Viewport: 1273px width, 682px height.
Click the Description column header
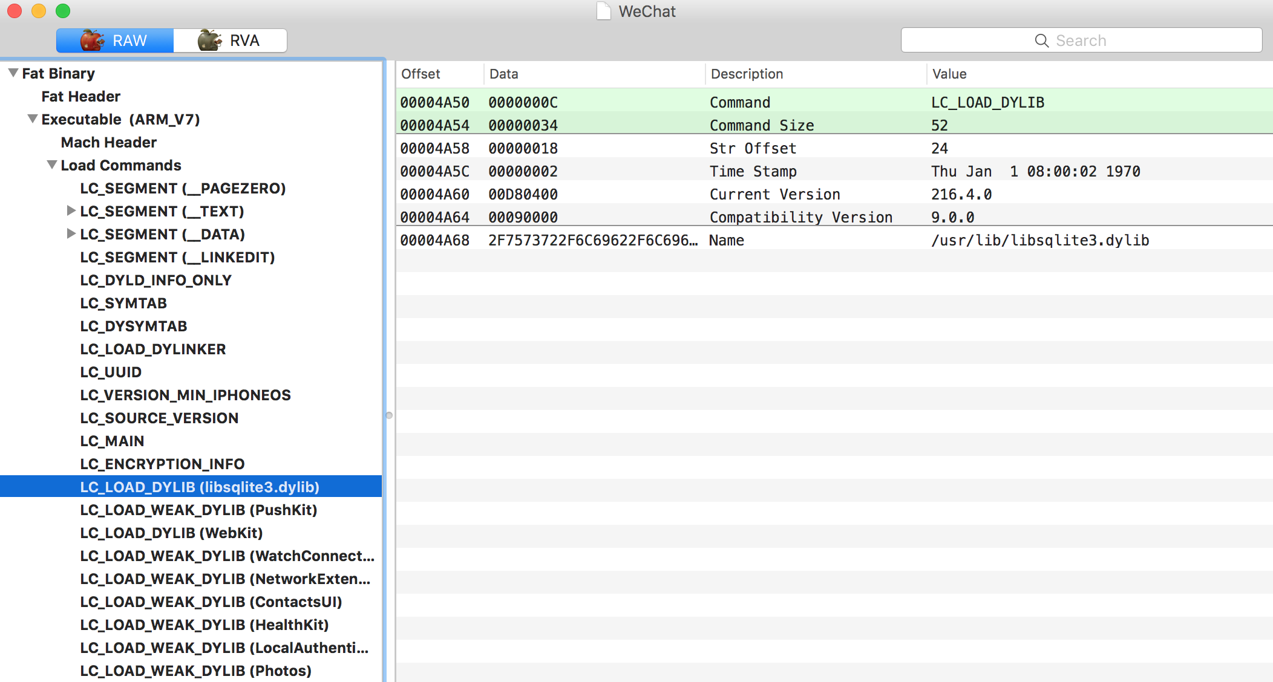coord(747,74)
